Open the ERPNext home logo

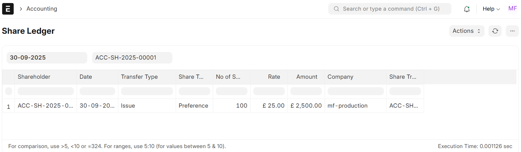click(x=8, y=9)
